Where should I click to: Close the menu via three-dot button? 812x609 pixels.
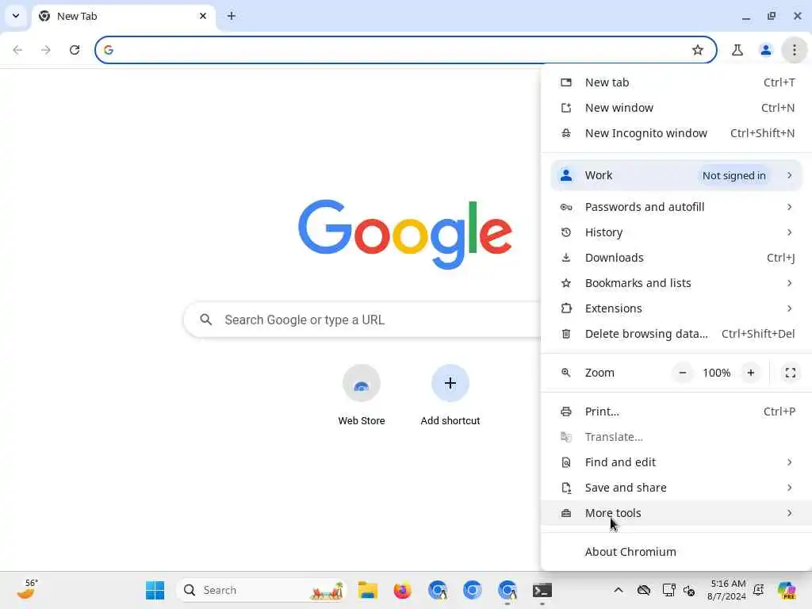point(794,50)
